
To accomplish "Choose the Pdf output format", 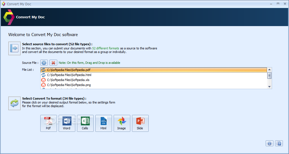I will tap(48, 123).
